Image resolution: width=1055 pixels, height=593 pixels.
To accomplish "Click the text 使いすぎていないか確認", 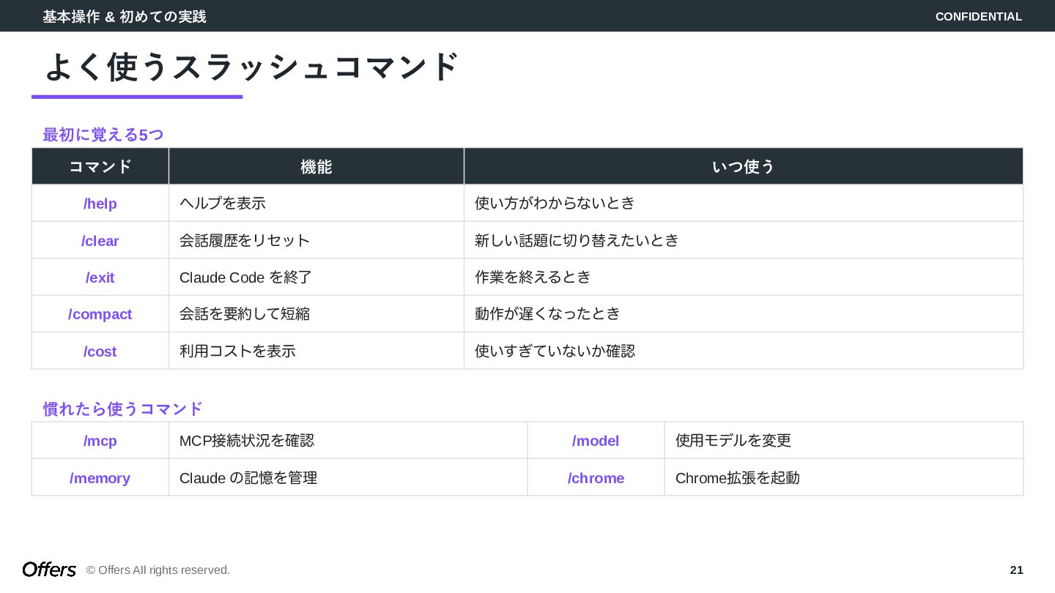I will [555, 351].
